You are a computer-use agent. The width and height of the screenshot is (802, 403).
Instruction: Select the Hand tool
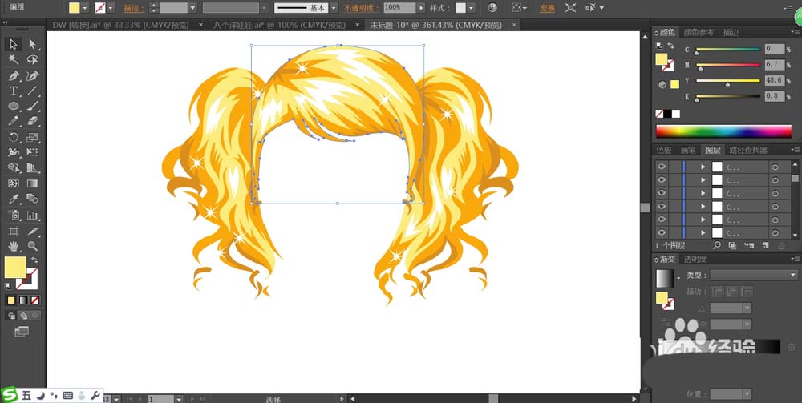coord(14,246)
